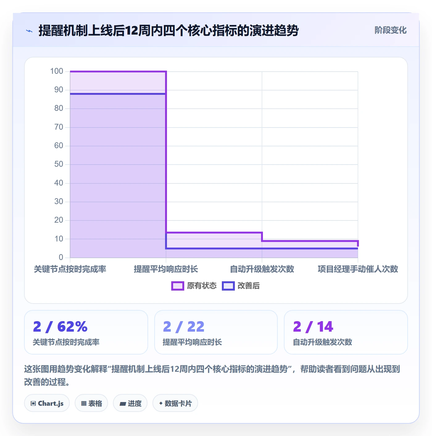This screenshot has height=436, width=432.
Task: Open the 2 / 14 metric card
Action: [346, 332]
